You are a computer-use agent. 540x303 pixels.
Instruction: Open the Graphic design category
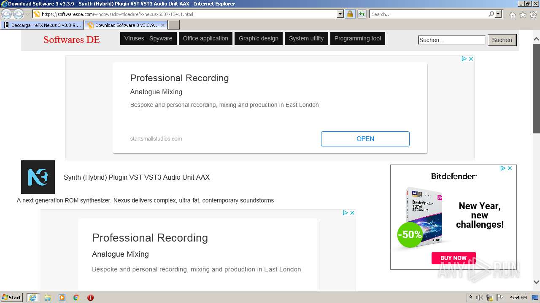pyautogui.click(x=259, y=38)
